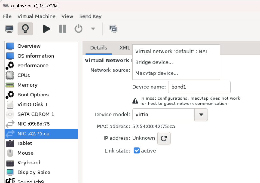Select SATA CDROM 1 entry

pos(41,114)
